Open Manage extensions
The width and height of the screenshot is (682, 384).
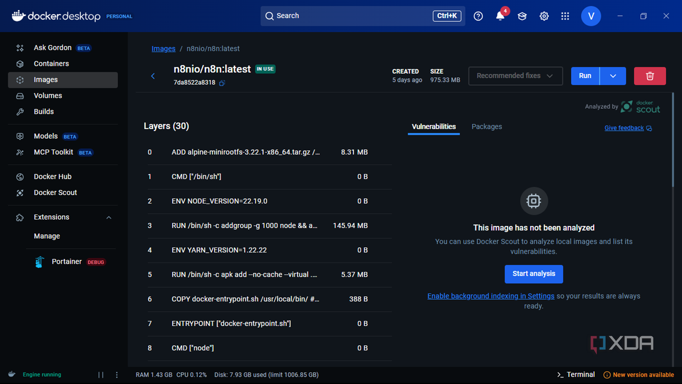coord(47,236)
